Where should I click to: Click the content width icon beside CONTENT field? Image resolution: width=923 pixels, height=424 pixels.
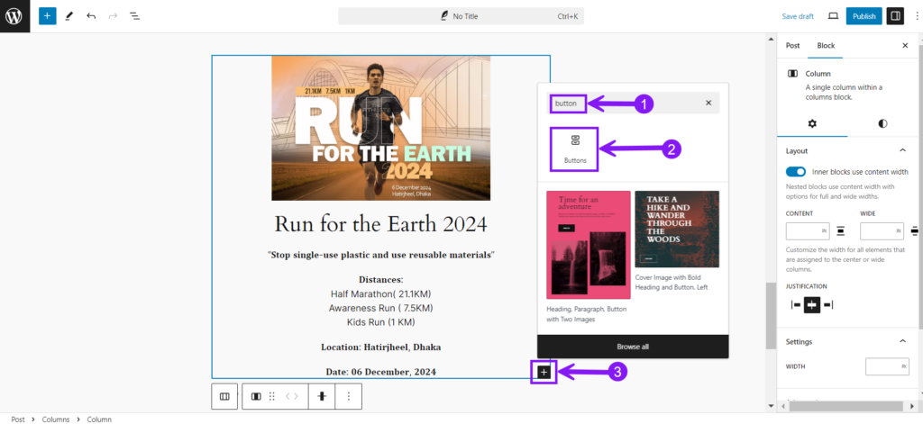[x=841, y=231]
